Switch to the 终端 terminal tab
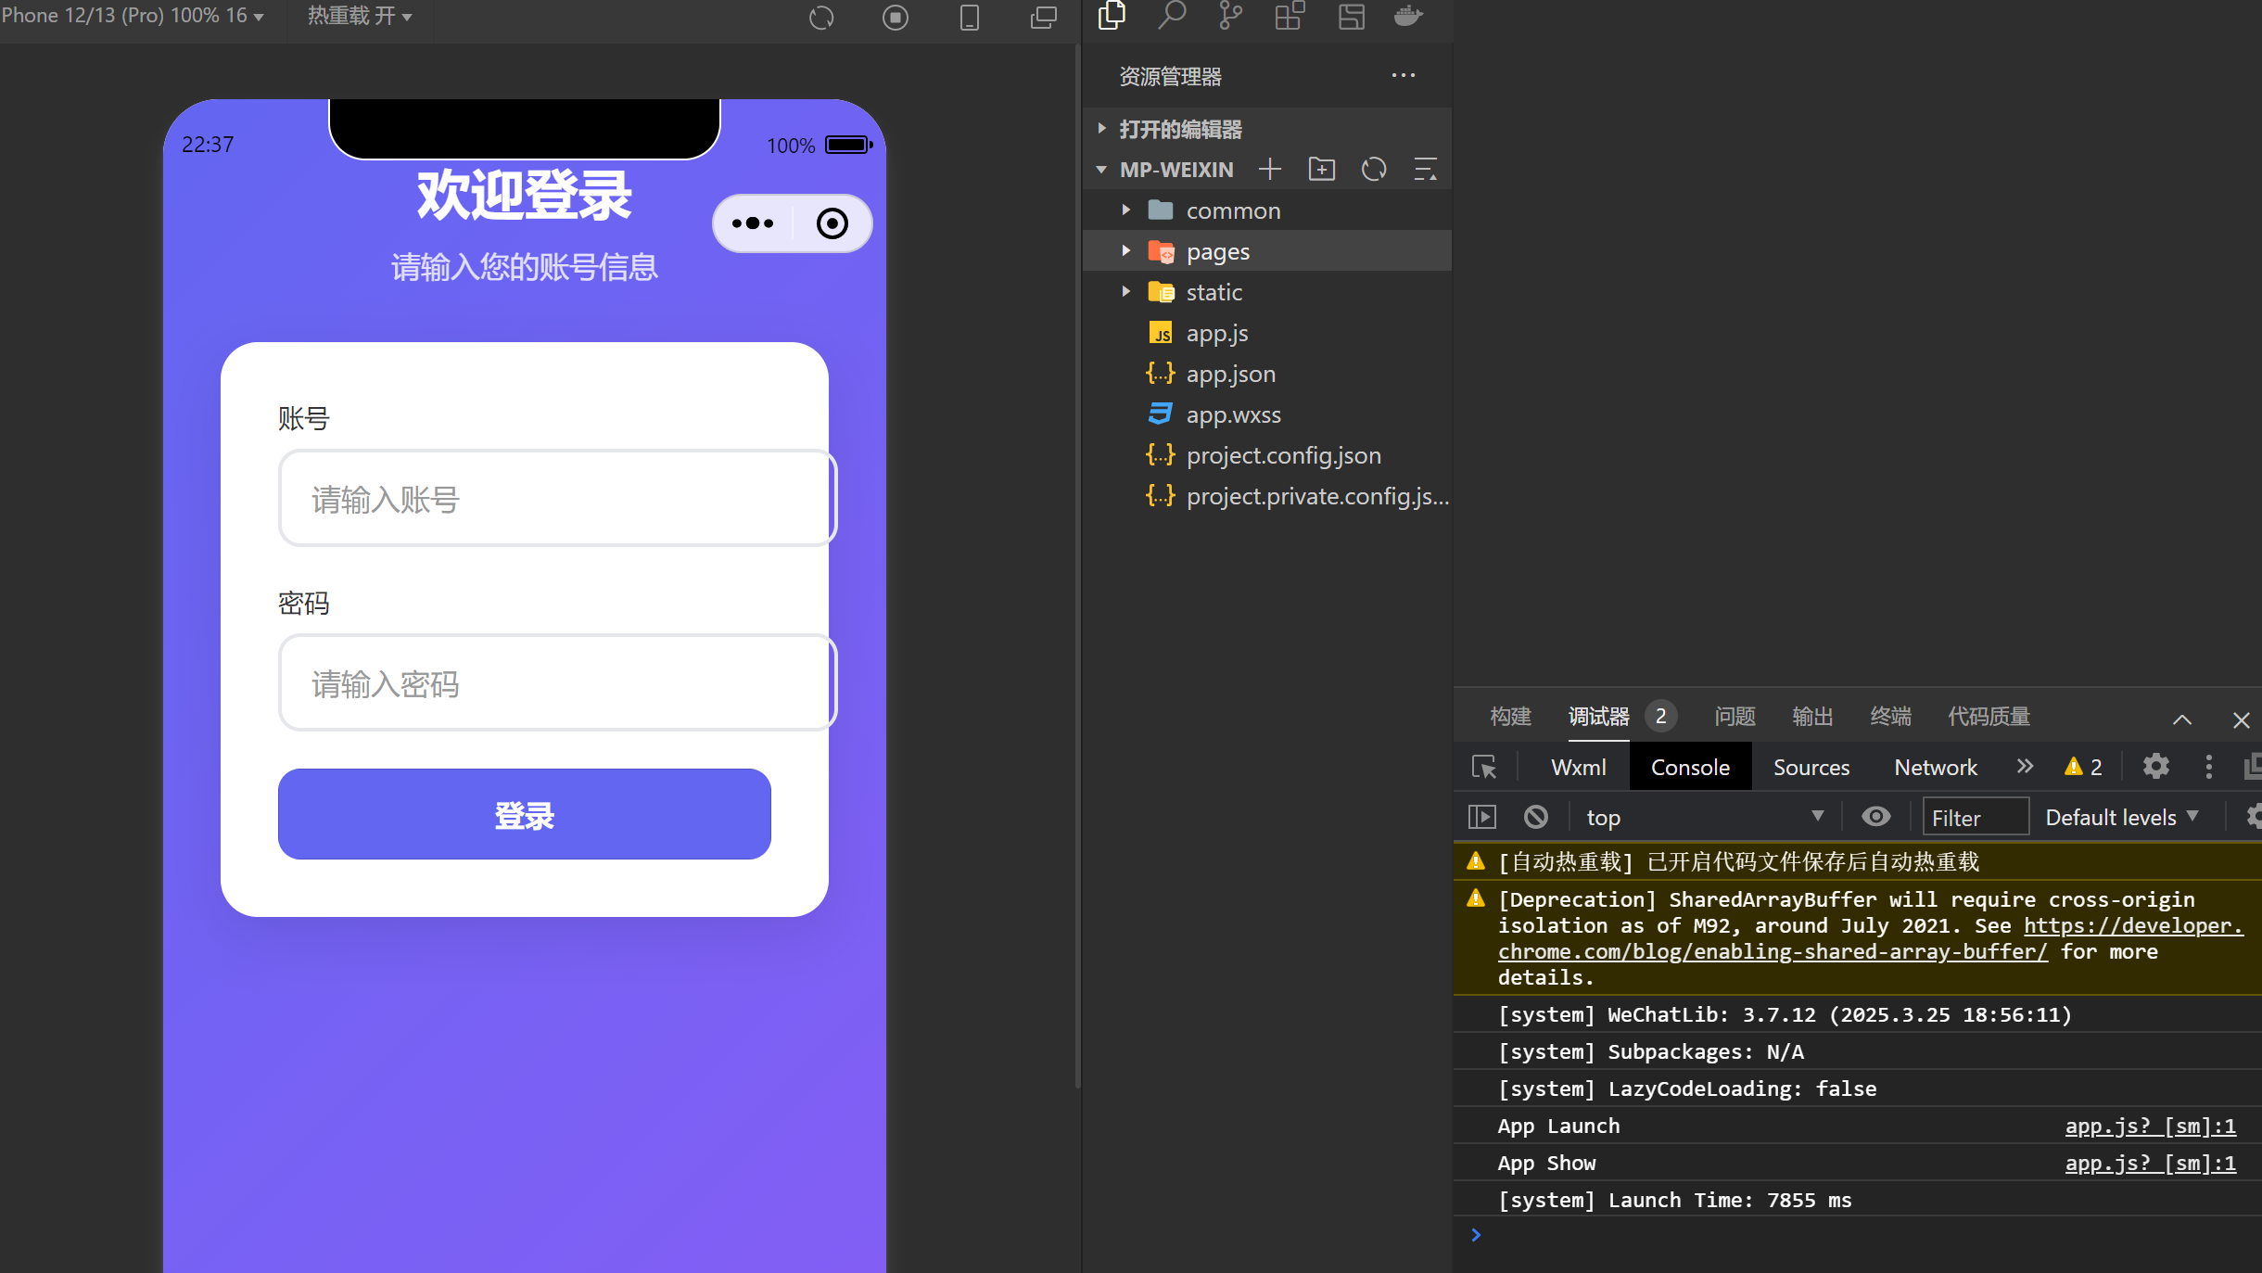Image resolution: width=2262 pixels, height=1273 pixels. [1889, 716]
